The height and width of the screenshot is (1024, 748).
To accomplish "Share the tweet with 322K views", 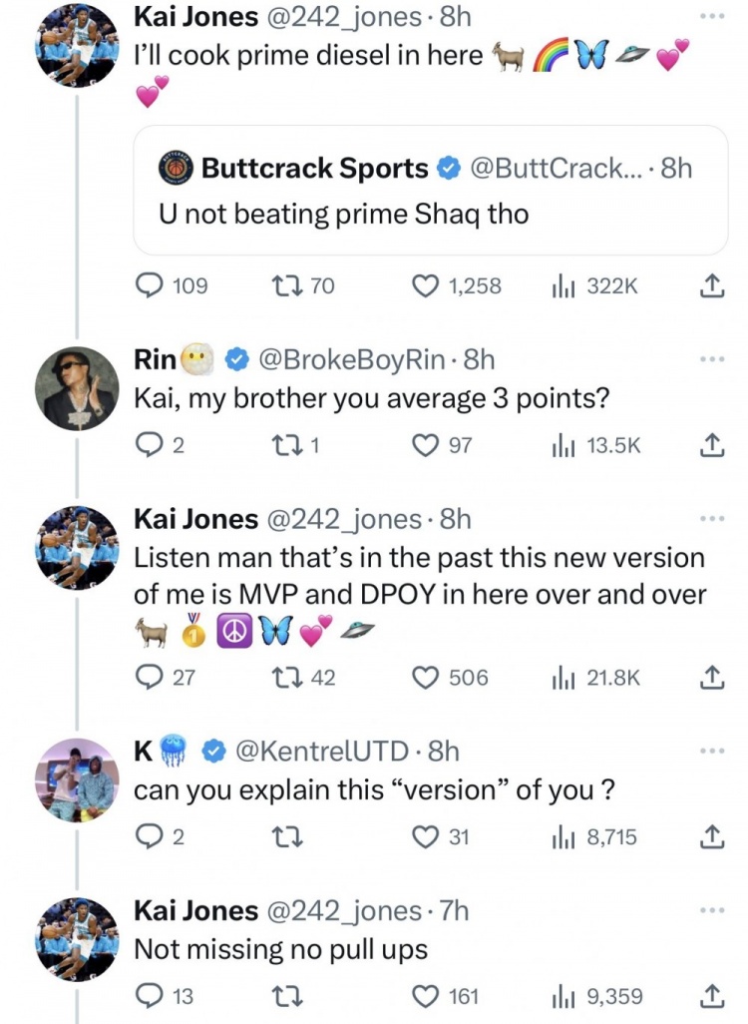I will (x=711, y=286).
